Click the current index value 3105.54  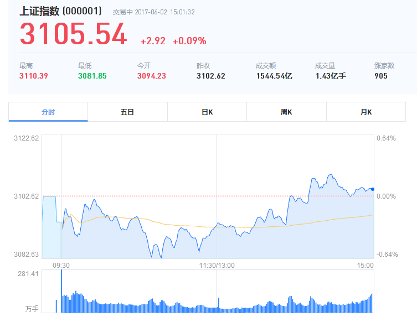pos(73,34)
